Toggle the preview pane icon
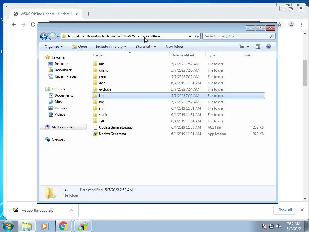This screenshot has height=232, width=309. click(x=258, y=47)
